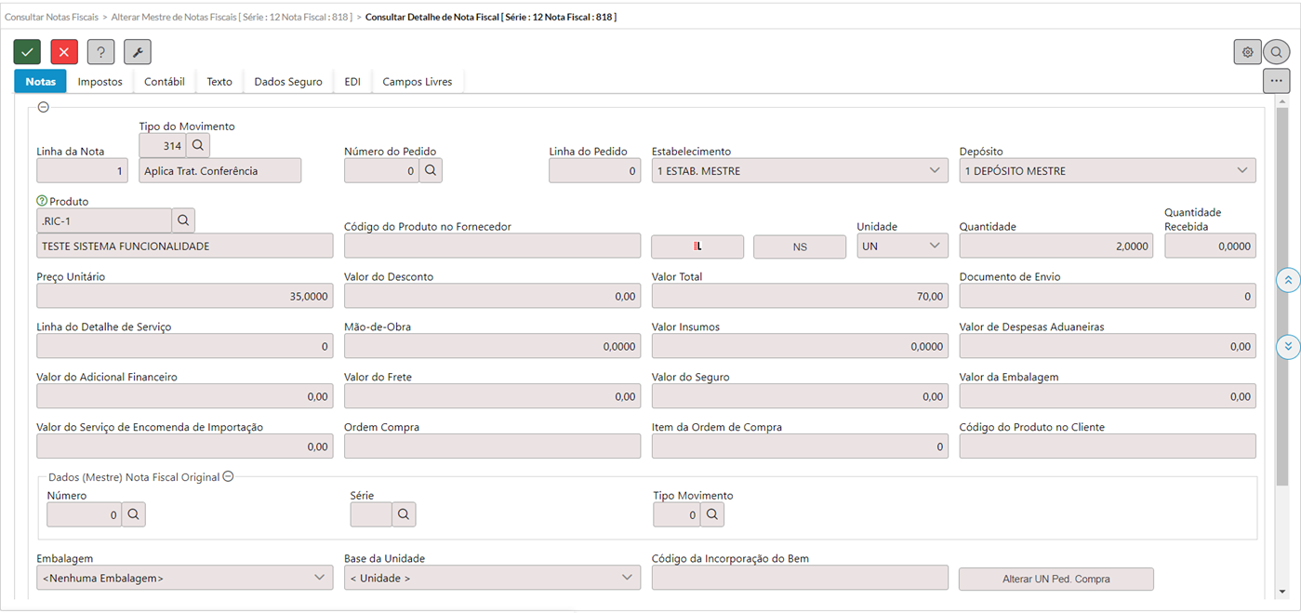This screenshot has width=1301, height=613.
Task: Collapse the Dados Nota Fiscal Original section
Action: pos(228,477)
